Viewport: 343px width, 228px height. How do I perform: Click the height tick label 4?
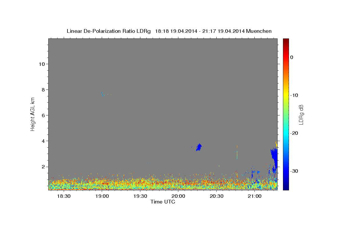coord(43,141)
